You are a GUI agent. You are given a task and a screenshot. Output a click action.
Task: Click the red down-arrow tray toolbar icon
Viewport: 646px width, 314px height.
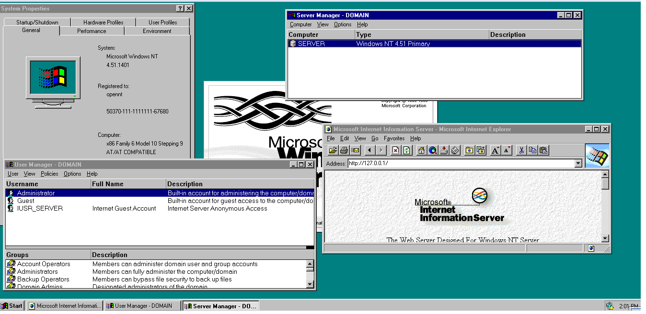pos(444,150)
